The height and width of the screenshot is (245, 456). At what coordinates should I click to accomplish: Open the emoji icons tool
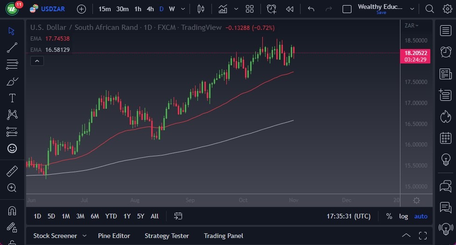pos(12,148)
